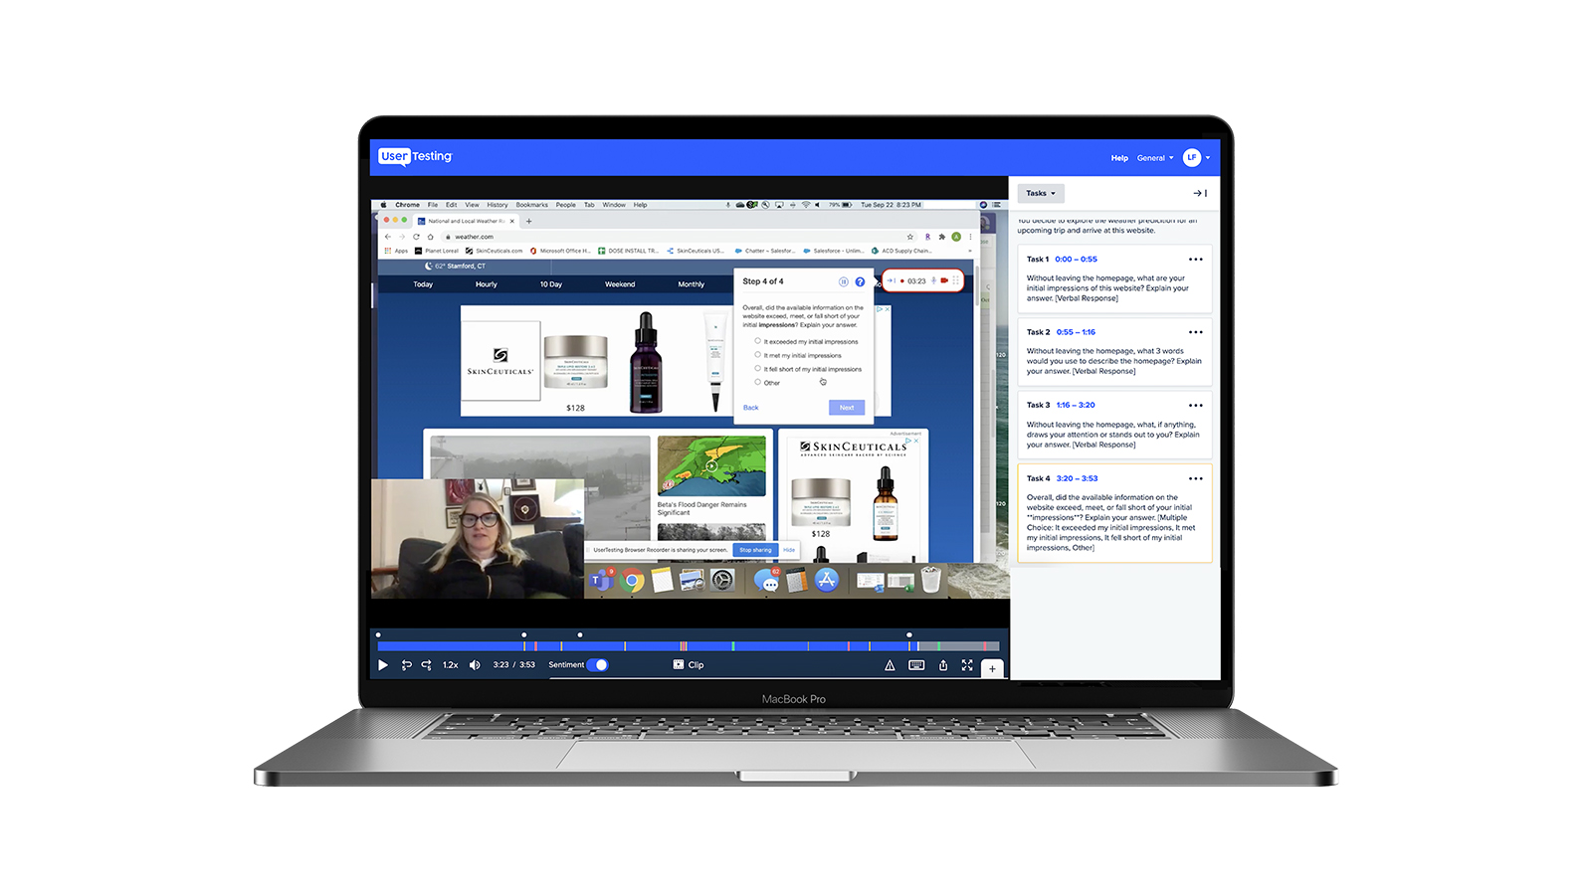The height and width of the screenshot is (895, 1592).
Task: Open the flood radar map thumbnail
Action: [x=711, y=465]
